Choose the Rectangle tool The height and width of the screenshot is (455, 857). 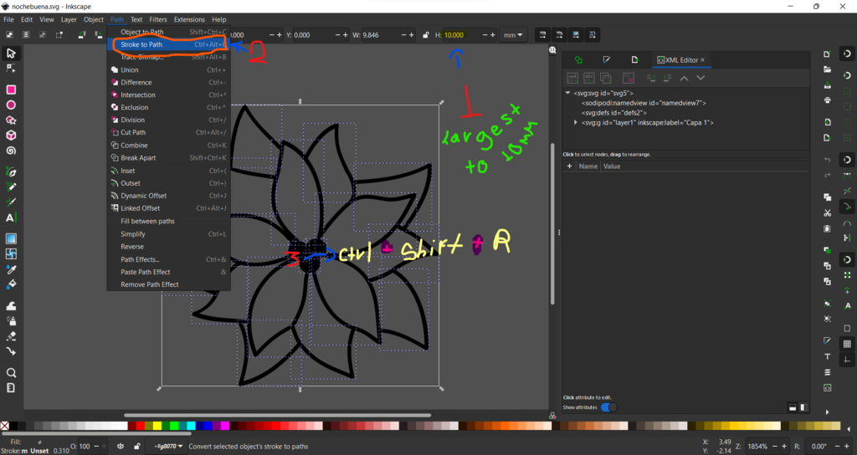(x=11, y=89)
